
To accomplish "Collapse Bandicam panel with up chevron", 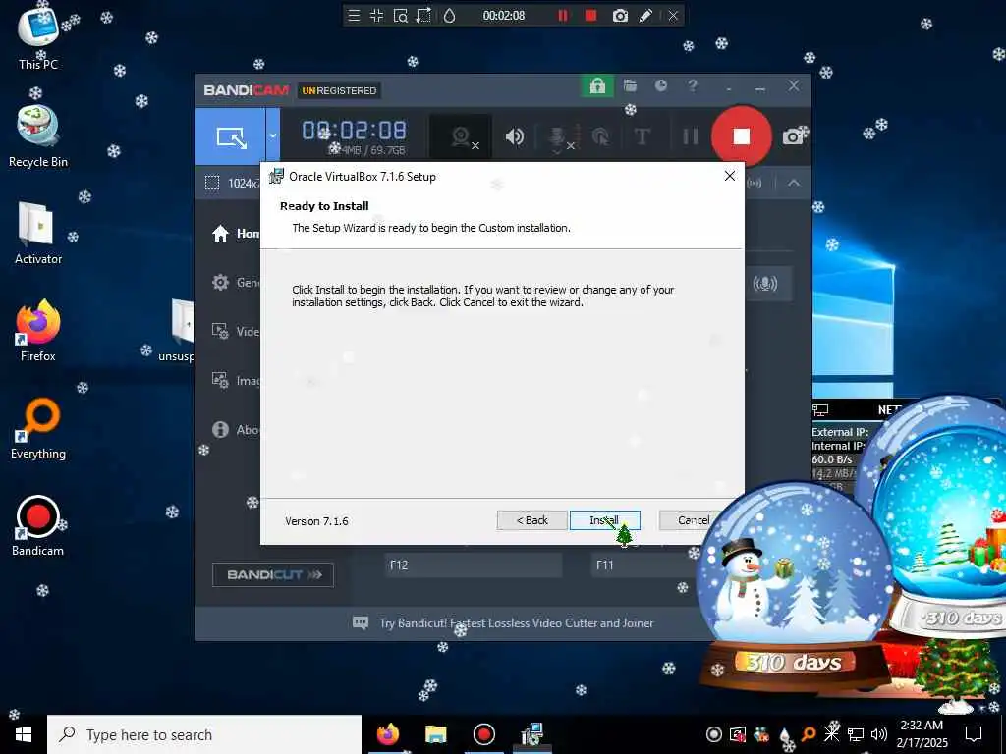I will pos(794,183).
